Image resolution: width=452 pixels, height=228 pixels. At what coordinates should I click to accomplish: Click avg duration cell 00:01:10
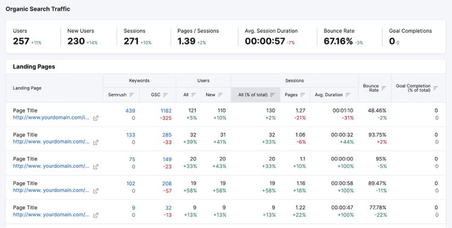click(x=343, y=111)
